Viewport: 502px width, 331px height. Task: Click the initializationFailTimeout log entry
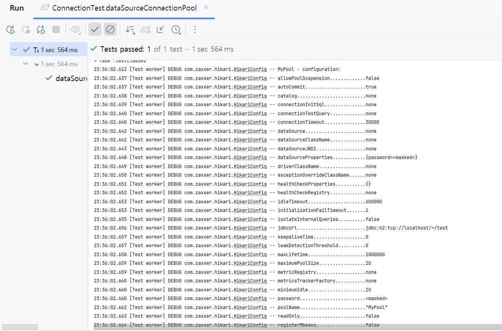[x=323, y=210]
